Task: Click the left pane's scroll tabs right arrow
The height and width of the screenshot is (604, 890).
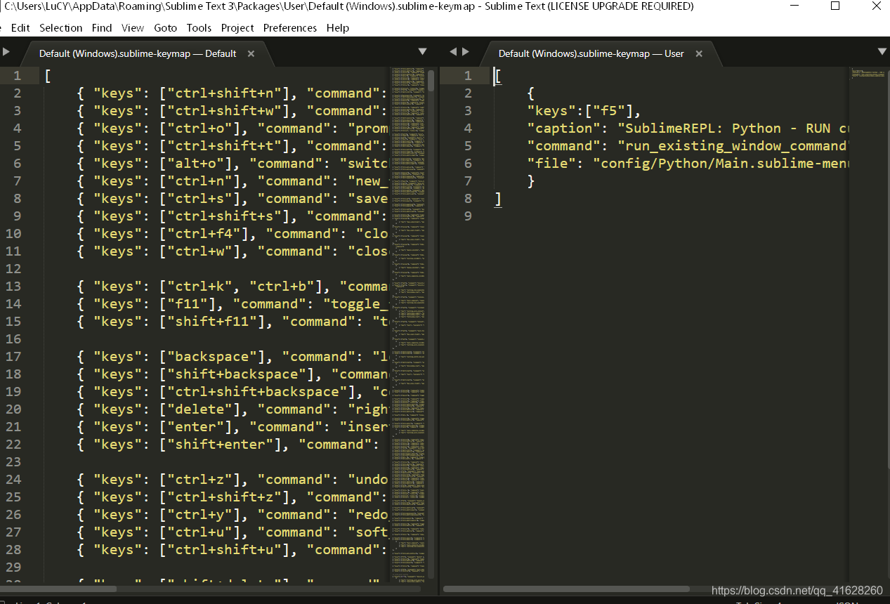Action: tap(6, 51)
